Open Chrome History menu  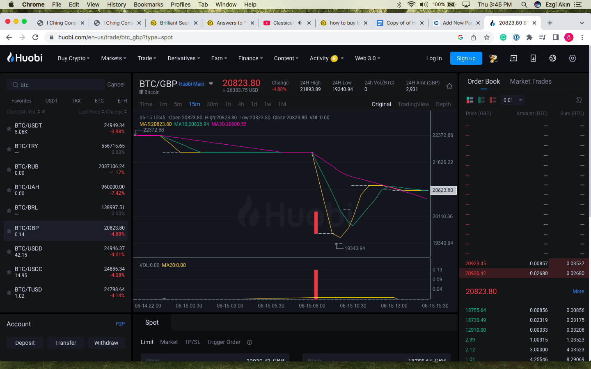point(117,5)
